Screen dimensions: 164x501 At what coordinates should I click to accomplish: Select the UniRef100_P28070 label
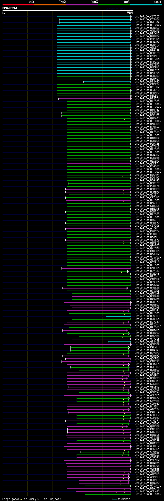click(x=147, y=186)
